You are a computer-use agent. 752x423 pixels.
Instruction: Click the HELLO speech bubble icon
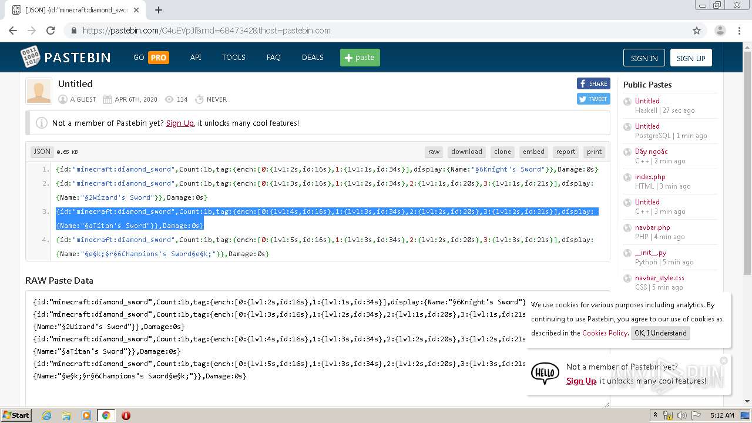[545, 373]
